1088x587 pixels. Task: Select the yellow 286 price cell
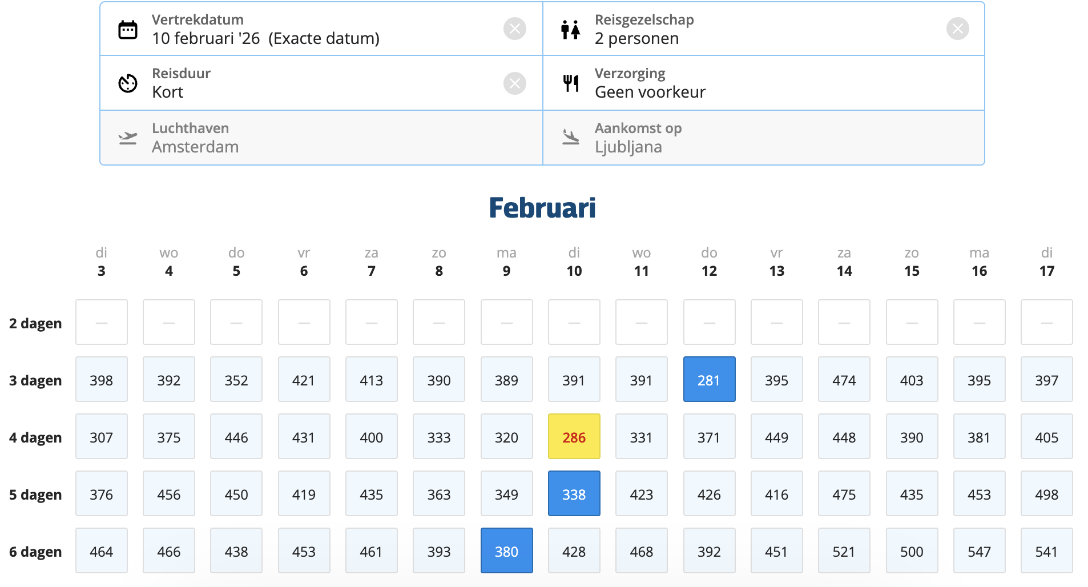pyautogui.click(x=574, y=437)
